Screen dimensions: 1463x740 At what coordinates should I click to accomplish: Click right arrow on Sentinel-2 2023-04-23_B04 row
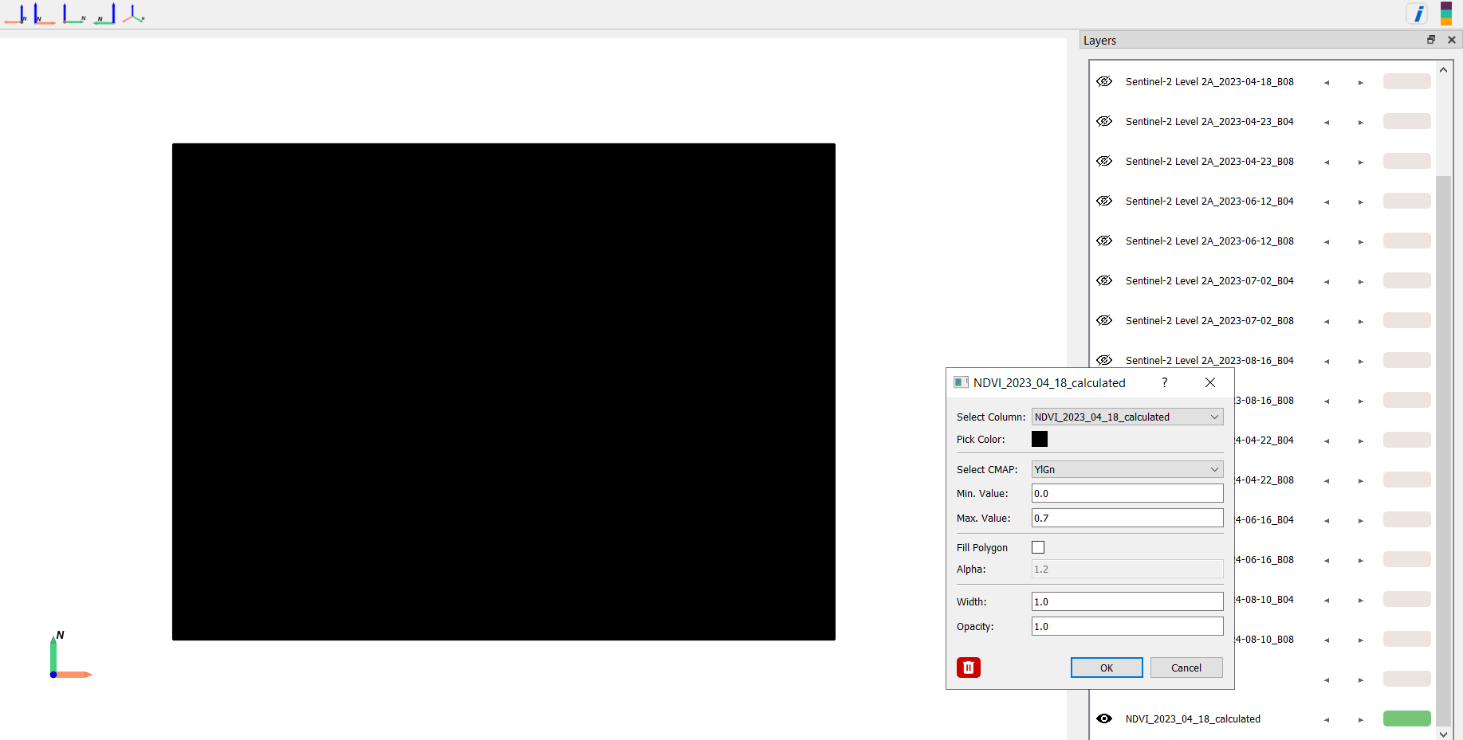(1360, 122)
